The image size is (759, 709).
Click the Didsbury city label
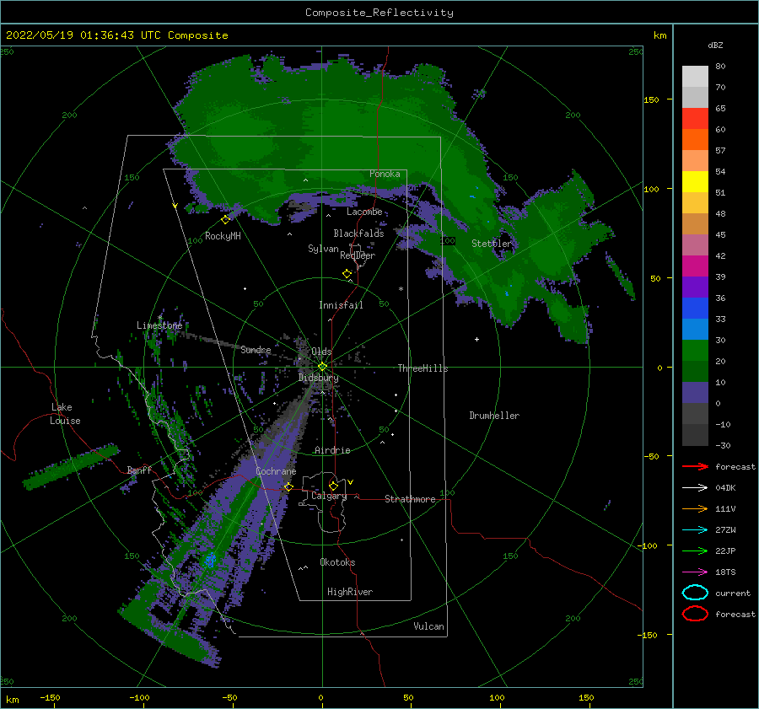(319, 378)
